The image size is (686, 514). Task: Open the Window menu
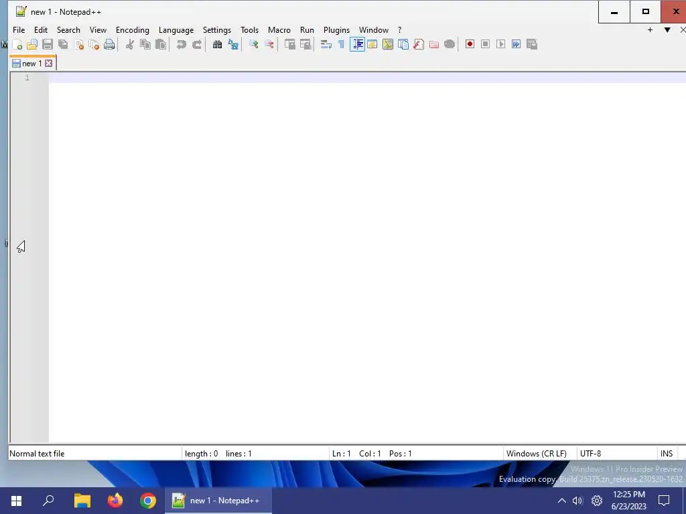pyautogui.click(x=374, y=29)
